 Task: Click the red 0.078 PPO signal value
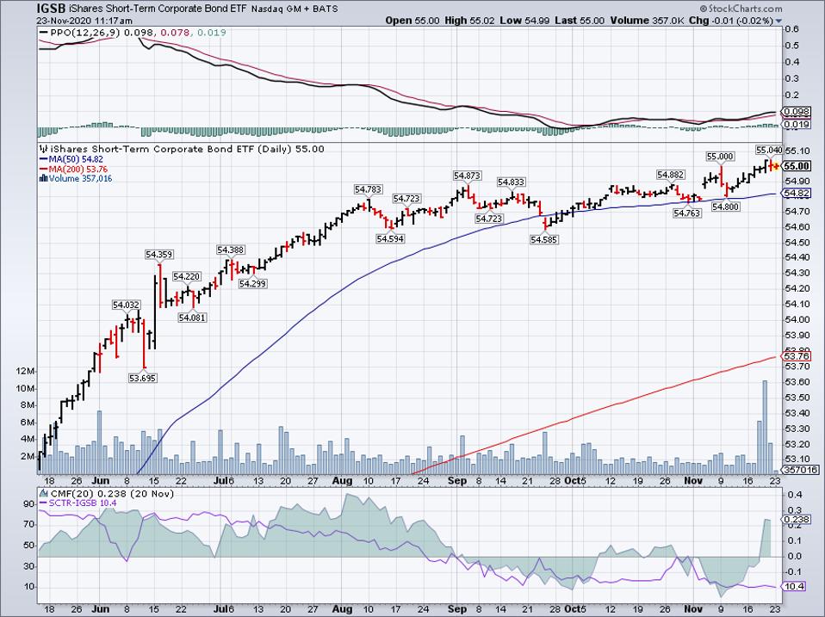click(x=174, y=33)
